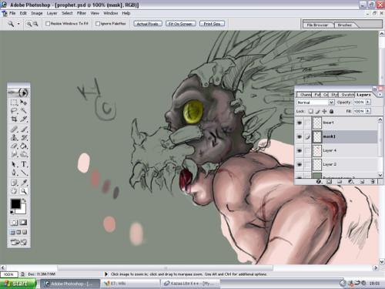Open the Windows Start button

tap(18, 284)
